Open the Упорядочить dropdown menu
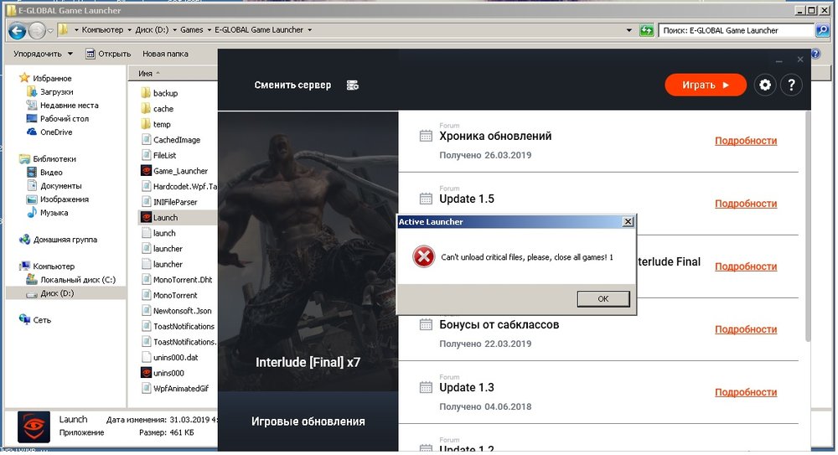Viewport: 838px width, 455px height. coord(43,54)
